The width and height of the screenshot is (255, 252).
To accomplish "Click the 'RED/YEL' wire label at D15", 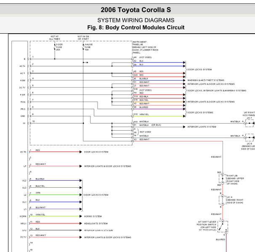I will [144, 100].
